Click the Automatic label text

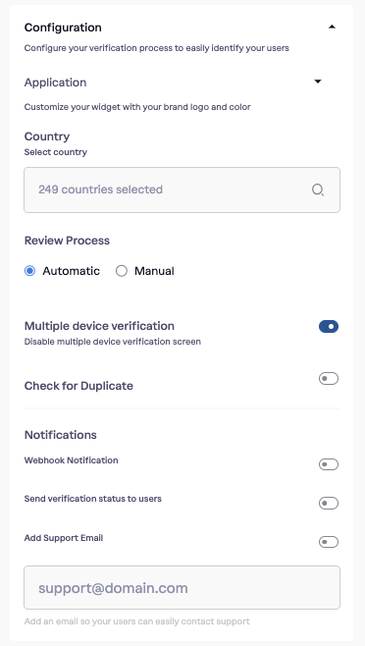pyautogui.click(x=72, y=271)
